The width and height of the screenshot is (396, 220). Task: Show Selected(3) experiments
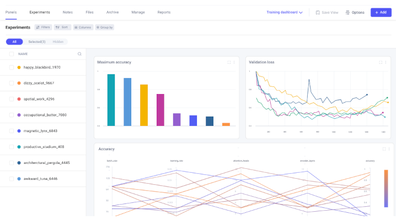pos(37,42)
